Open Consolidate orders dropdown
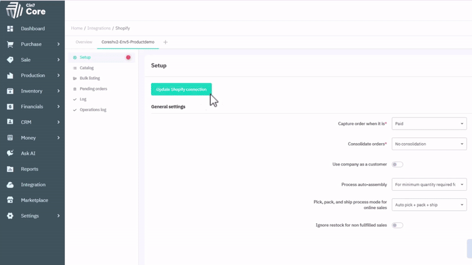Viewport: 472px width, 265px height. 429,144
